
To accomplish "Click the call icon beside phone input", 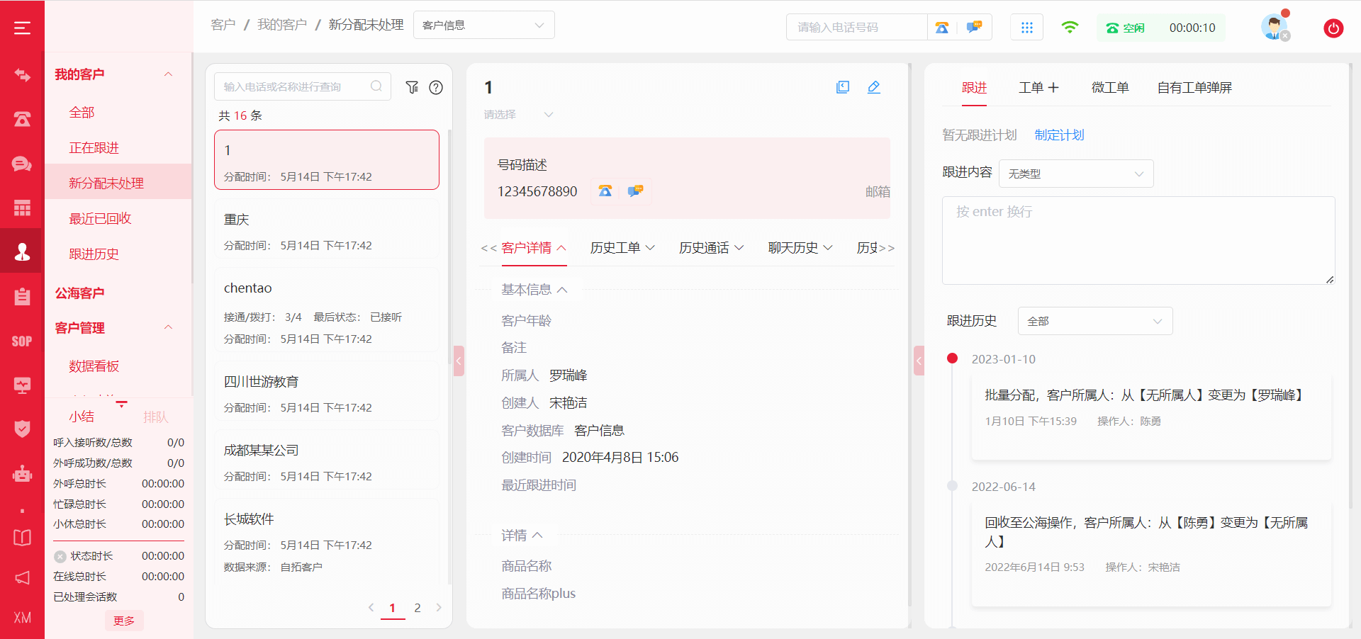I will (941, 28).
